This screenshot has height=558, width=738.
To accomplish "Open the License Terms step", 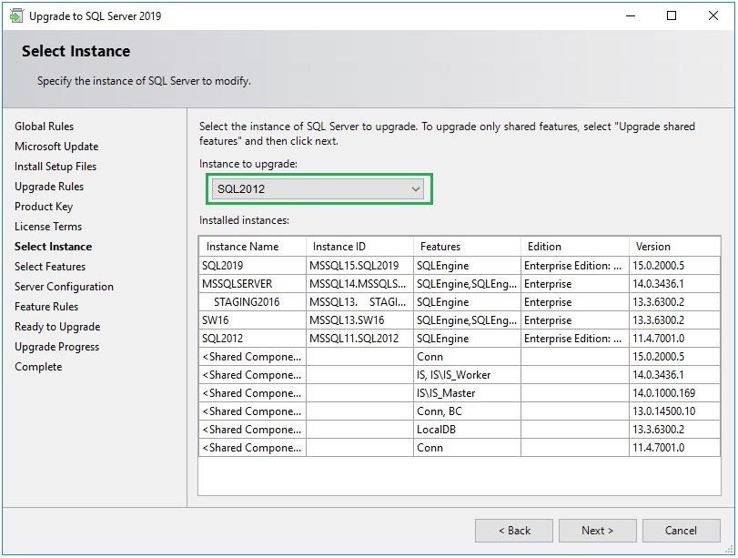I will click(47, 226).
